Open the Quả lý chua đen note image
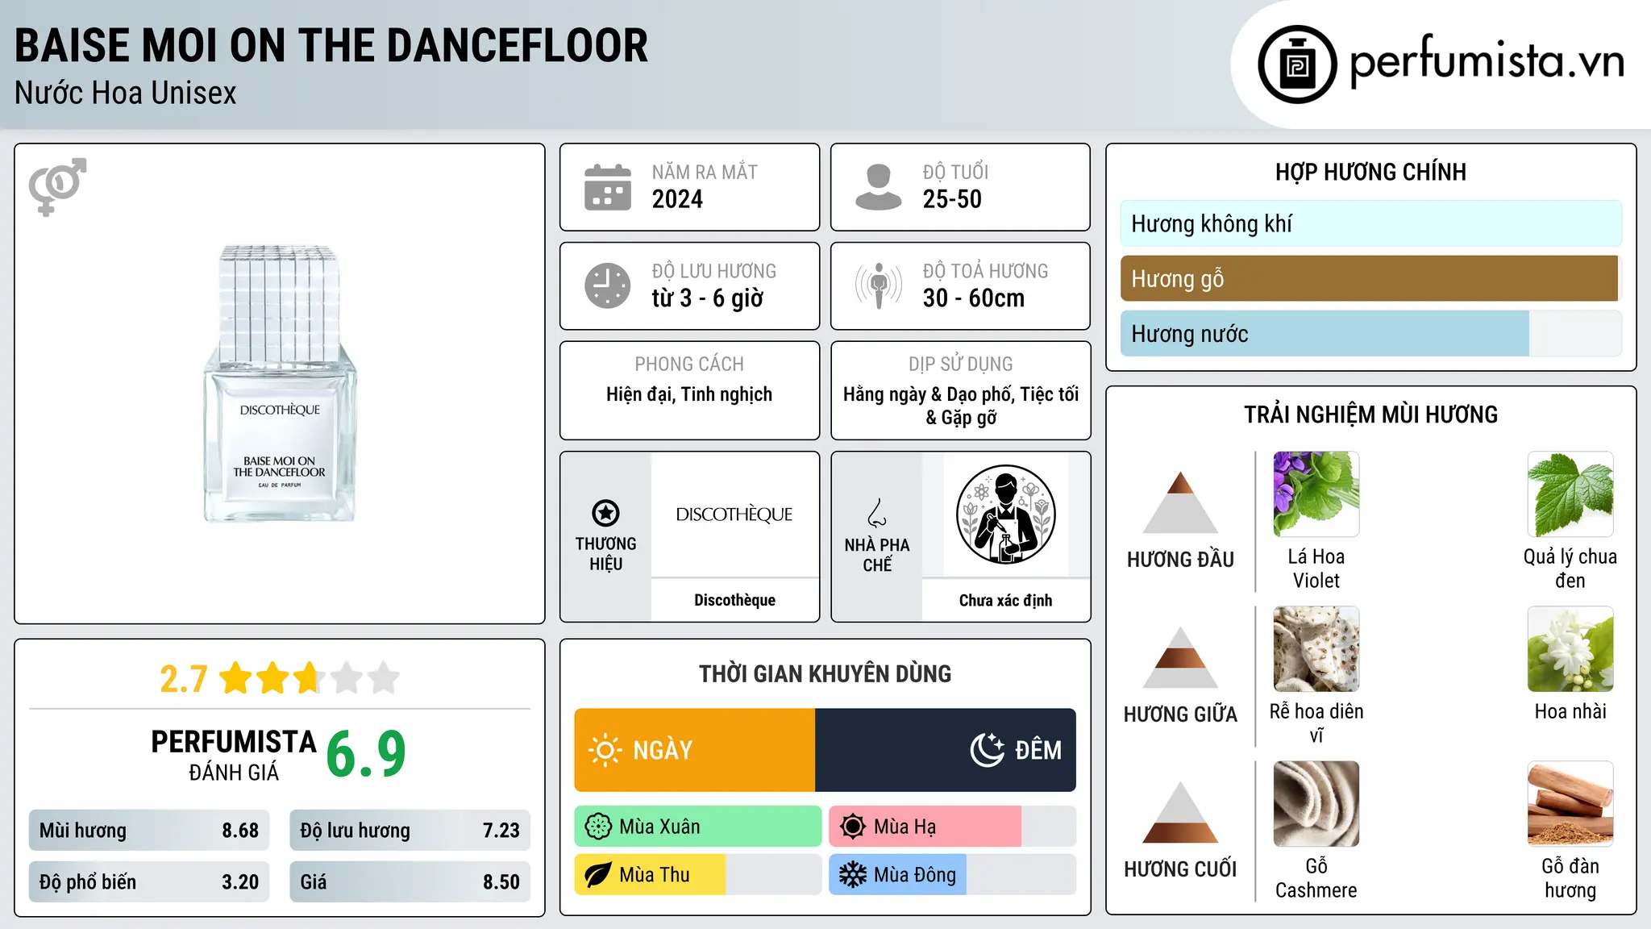Image resolution: width=1651 pixels, height=929 pixels. click(x=1570, y=494)
